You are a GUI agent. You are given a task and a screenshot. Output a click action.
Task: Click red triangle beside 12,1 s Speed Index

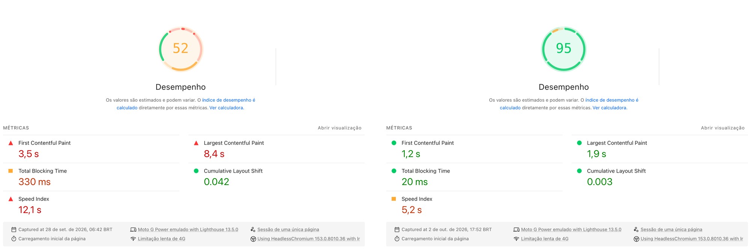11,199
